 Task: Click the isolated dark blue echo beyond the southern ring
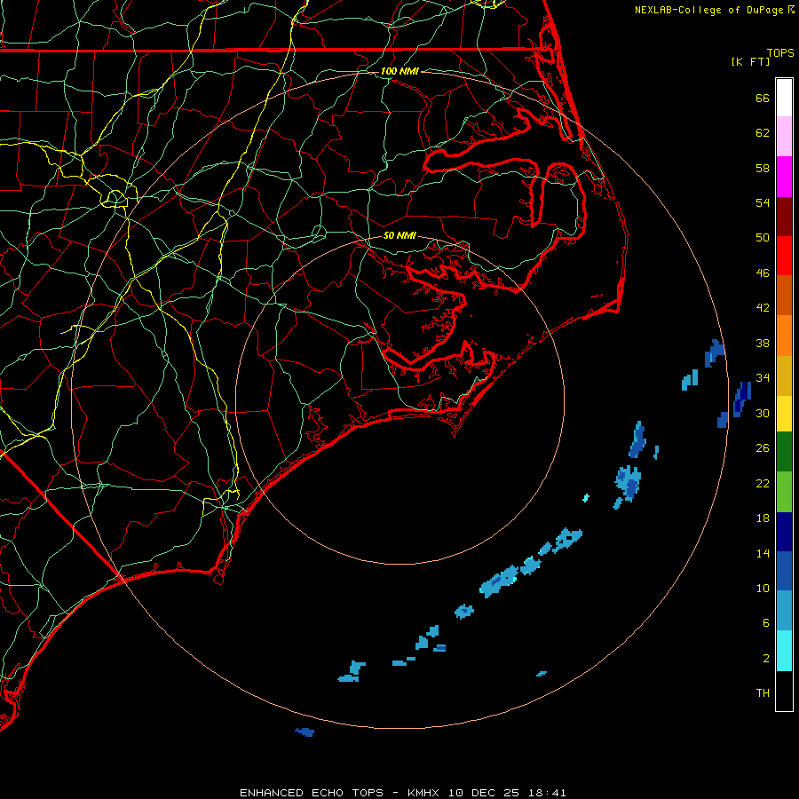tap(305, 732)
